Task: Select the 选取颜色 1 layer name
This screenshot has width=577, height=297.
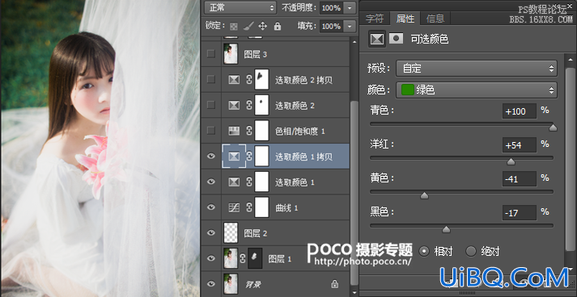Action: (295, 182)
